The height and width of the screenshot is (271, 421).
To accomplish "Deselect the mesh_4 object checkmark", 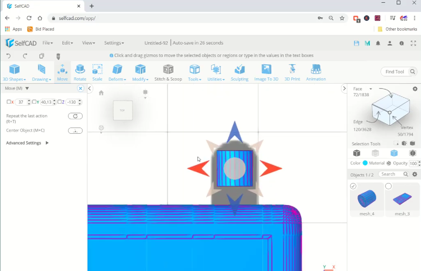I will (353, 186).
